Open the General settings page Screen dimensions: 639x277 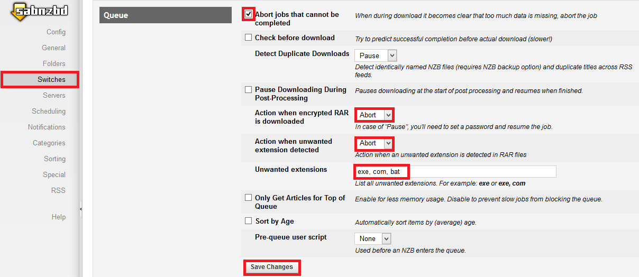pos(53,48)
